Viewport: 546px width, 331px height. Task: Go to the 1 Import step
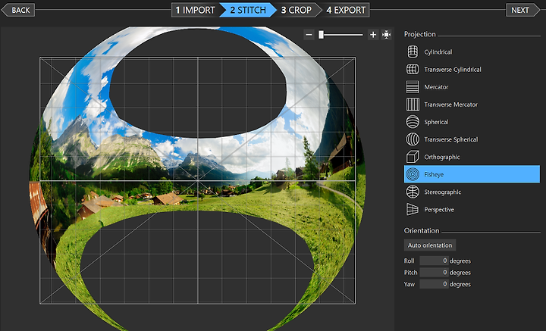pos(195,10)
